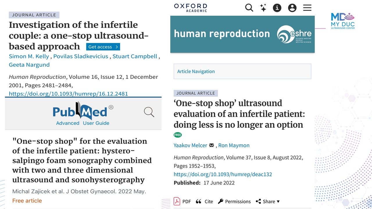Click the PDF document icon
The height and width of the screenshot is (209, 372).
(x=177, y=201)
